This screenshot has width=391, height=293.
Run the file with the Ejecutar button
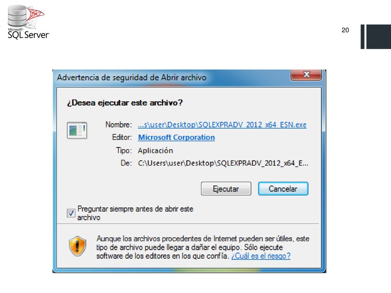tap(226, 188)
